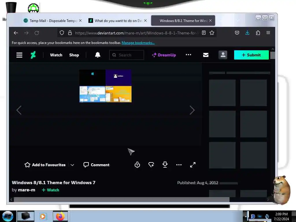Open the Recycle Bin desktop icon
The image size is (296, 222).
(11, 8)
